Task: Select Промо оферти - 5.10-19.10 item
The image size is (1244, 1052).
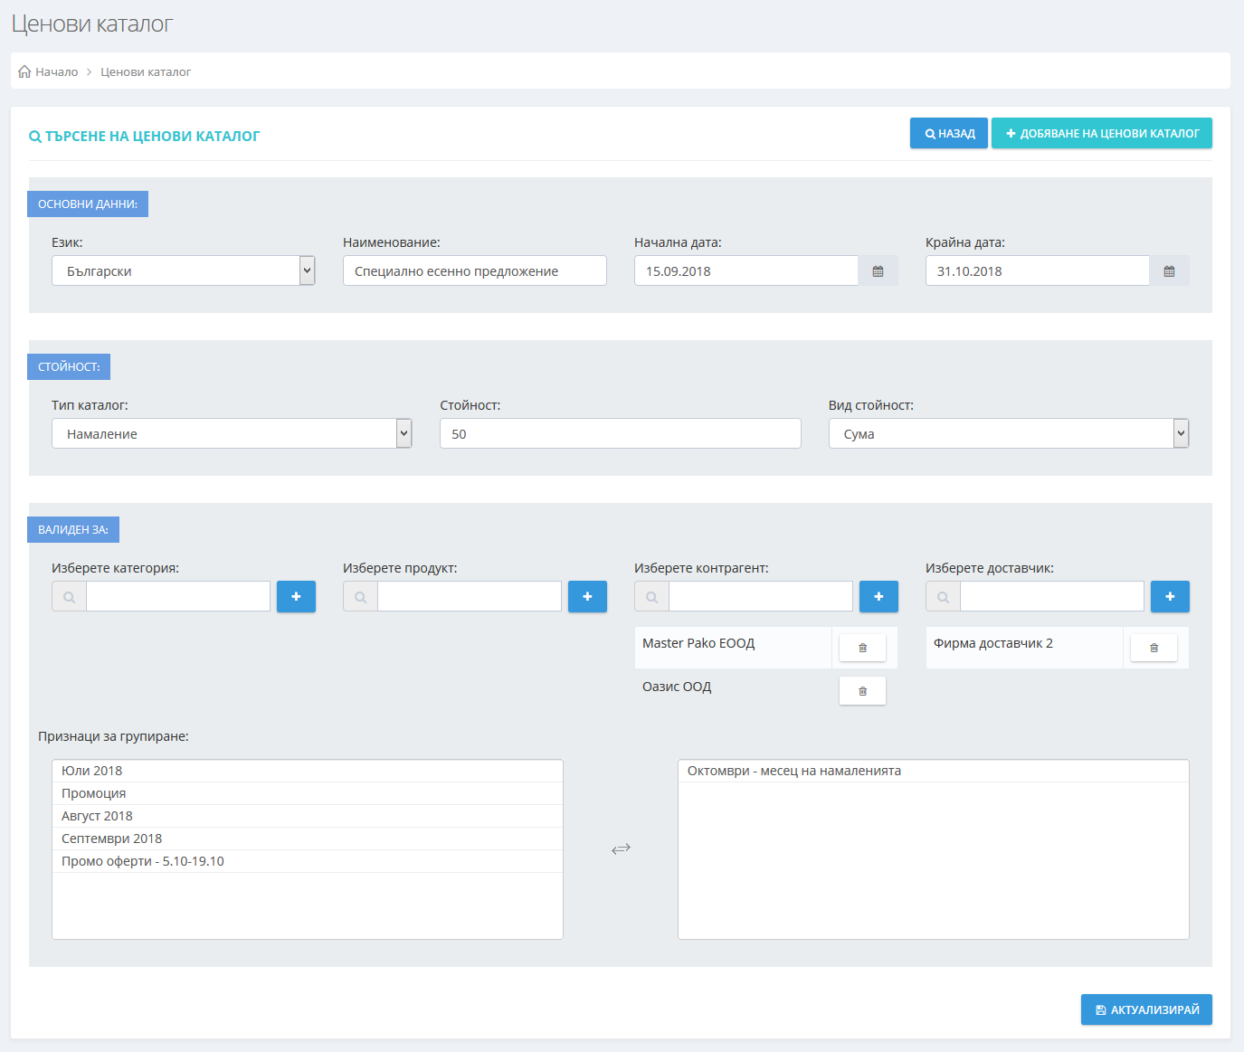Action: [308, 861]
